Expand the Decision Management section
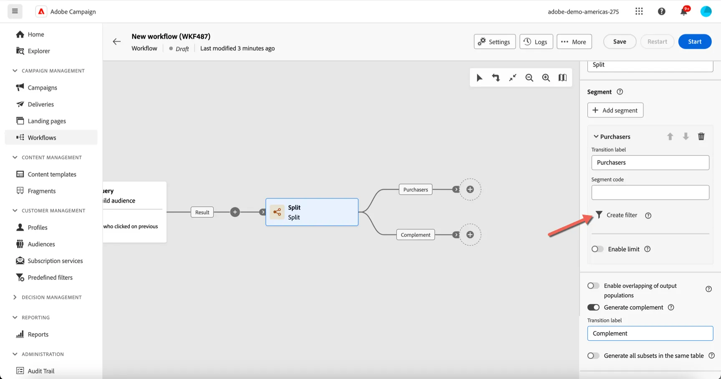Viewport: 721px width, 379px height. tap(15, 297)
